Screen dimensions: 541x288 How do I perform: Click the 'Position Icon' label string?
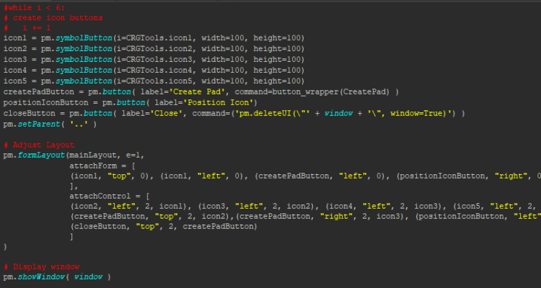coord(221,103)
